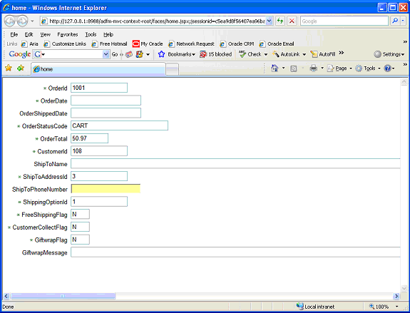Click the horizontal scrollbar right arrow
410x313 pixels.
396,296
